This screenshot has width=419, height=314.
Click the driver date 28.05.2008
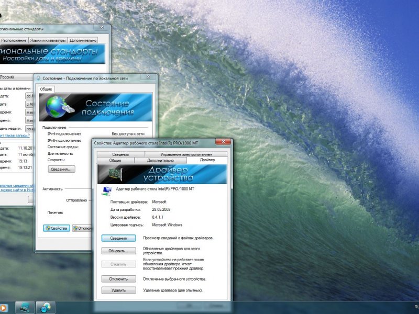tap(161, 210)
